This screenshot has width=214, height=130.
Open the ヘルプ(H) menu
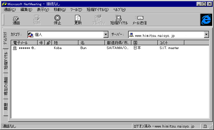coord(119,10)
